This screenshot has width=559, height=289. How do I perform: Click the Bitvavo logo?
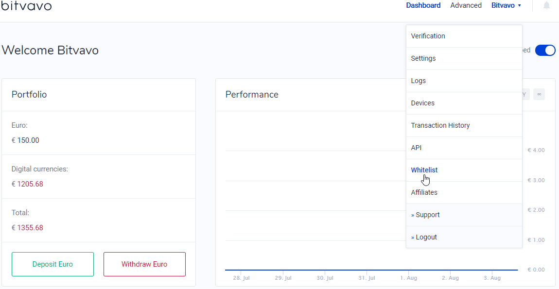pyautogui.click(x=26, y=6)
